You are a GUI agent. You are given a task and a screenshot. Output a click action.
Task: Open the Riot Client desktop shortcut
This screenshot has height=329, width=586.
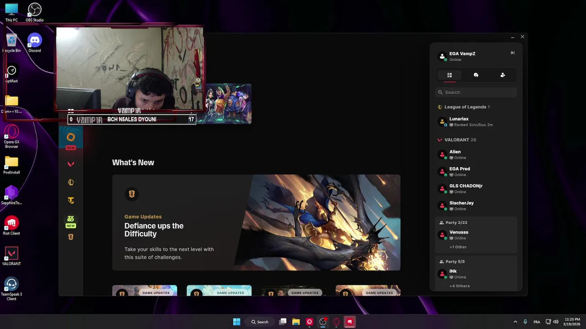[11, 226]
